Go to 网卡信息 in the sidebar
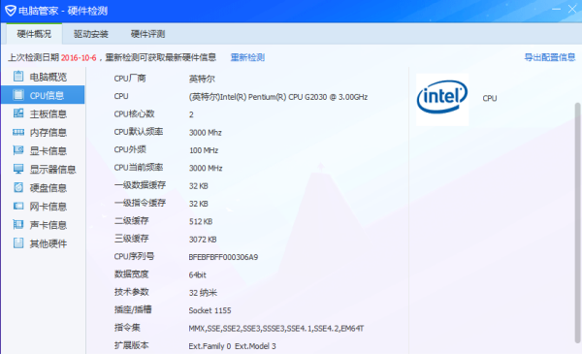This screenshot has height=354, width=582. pos(48,207)
